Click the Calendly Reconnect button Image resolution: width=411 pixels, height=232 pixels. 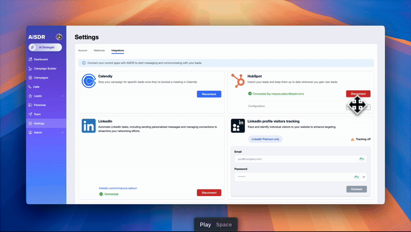[x=209, y=94]
